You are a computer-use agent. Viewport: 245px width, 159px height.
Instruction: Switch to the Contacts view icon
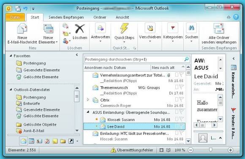pyautogui.click(x=39, y=141)
